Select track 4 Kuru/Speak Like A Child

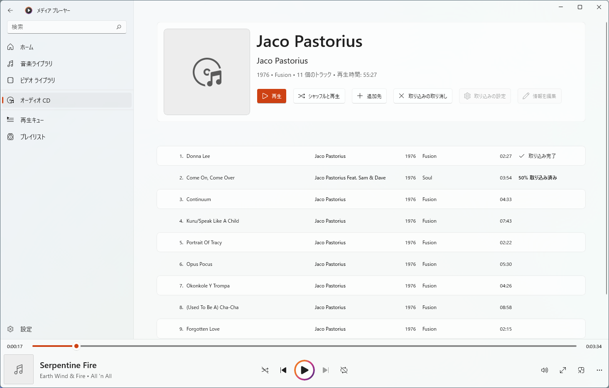371,221
